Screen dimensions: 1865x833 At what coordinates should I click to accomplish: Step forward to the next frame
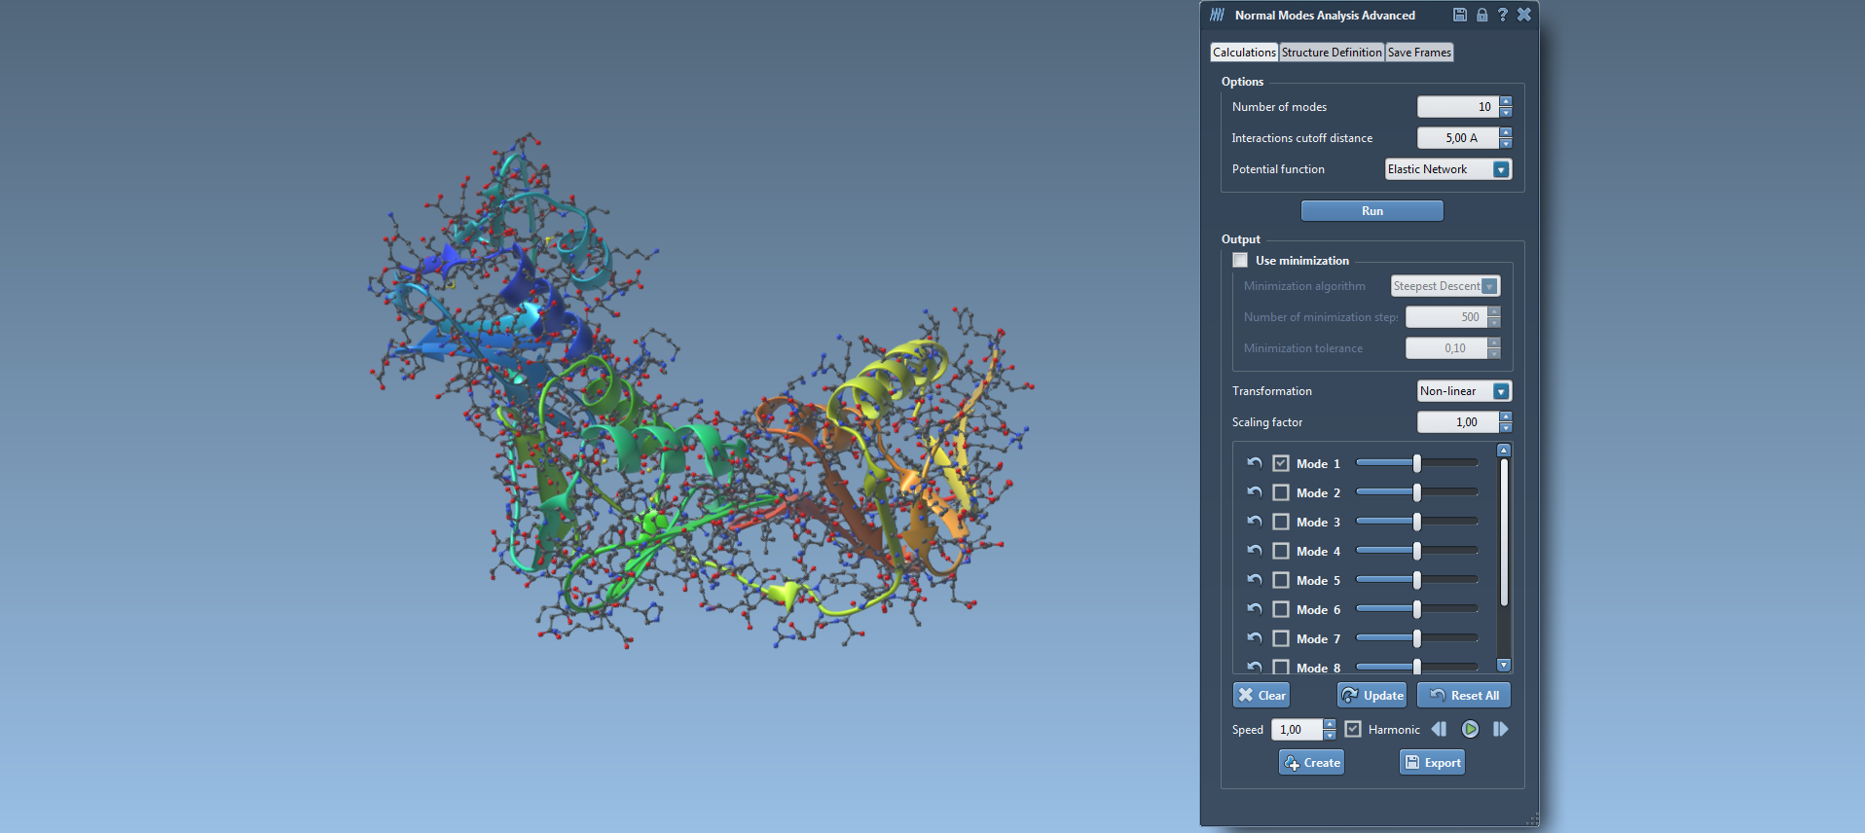pyautogui.click(x=1500, y=729)
